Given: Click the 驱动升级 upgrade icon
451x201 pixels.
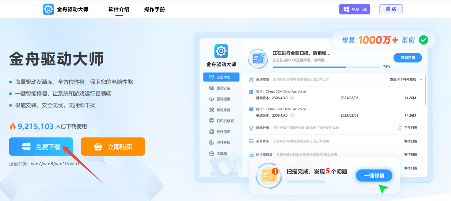Looking at the screenshot, I should click(x=251, y=128).
